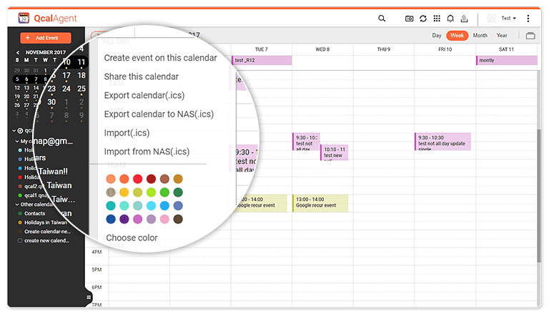Toggle the red-dot Holida calendar
Image resolution: width=549 pixels, height=314 pixels.
(20, 177)
